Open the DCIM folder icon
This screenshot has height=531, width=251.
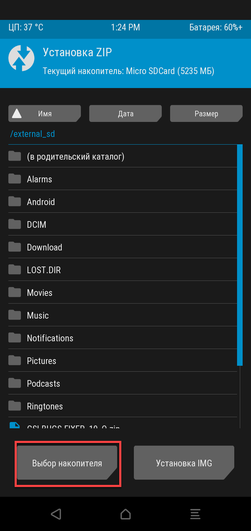click(x=15, y=224)
